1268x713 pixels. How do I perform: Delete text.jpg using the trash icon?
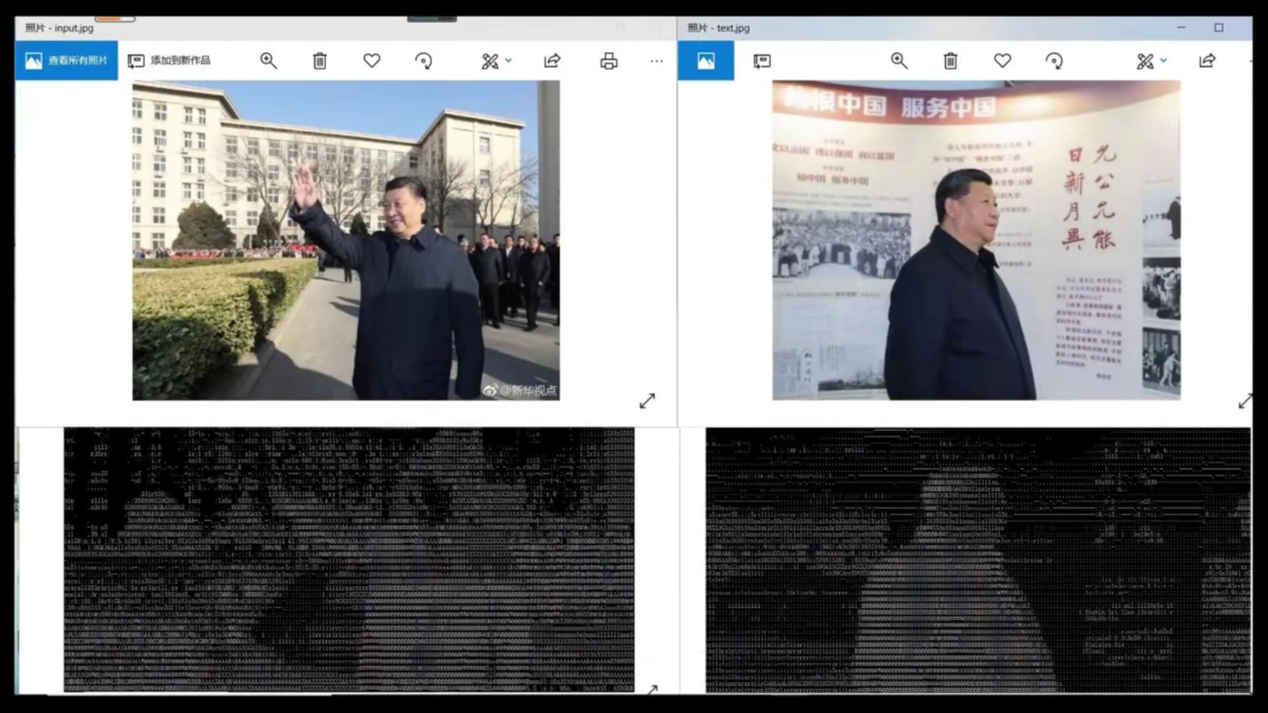click(x=950, y=61)
